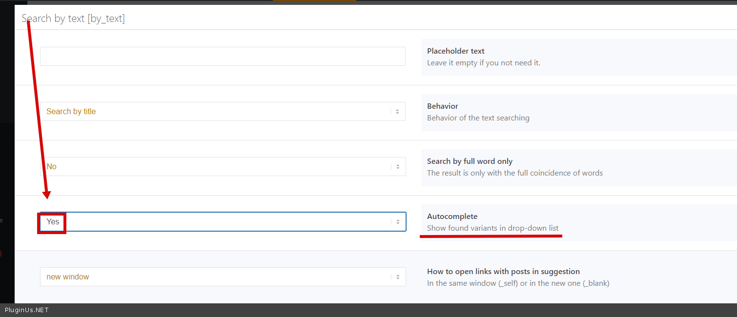
Task: Click the arrow icon on the full word select
Action: tap(397, 167)
